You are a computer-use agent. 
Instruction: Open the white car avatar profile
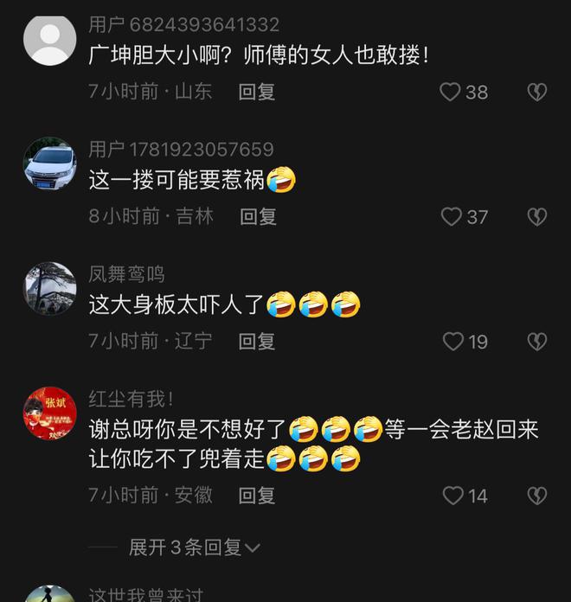point(50,164)
